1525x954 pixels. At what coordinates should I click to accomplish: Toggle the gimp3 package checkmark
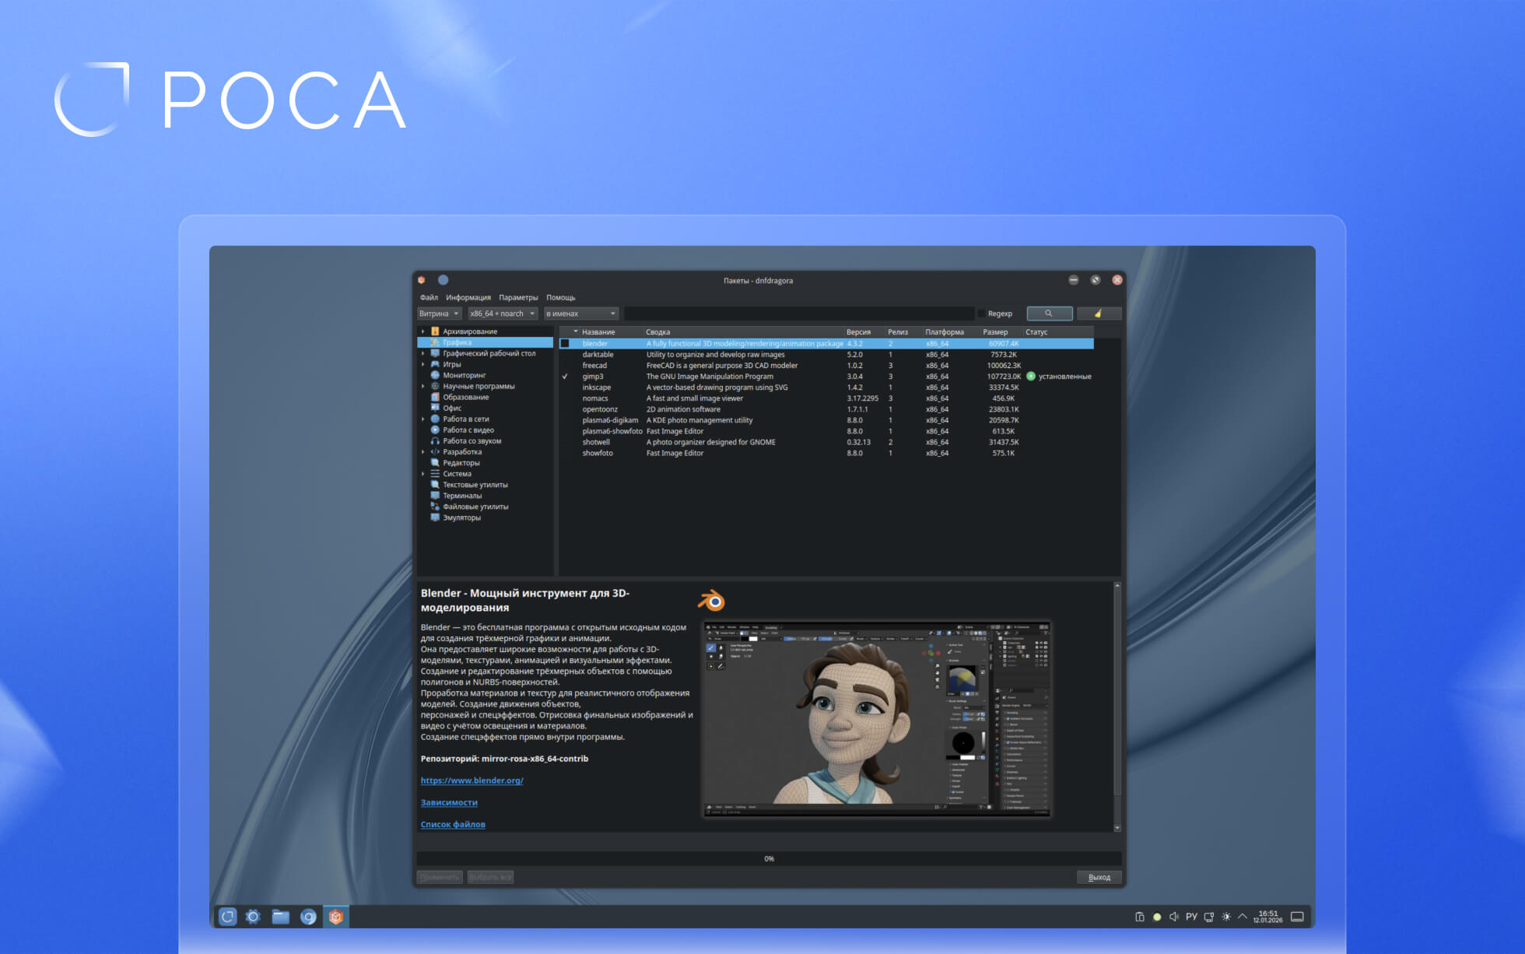565,377
